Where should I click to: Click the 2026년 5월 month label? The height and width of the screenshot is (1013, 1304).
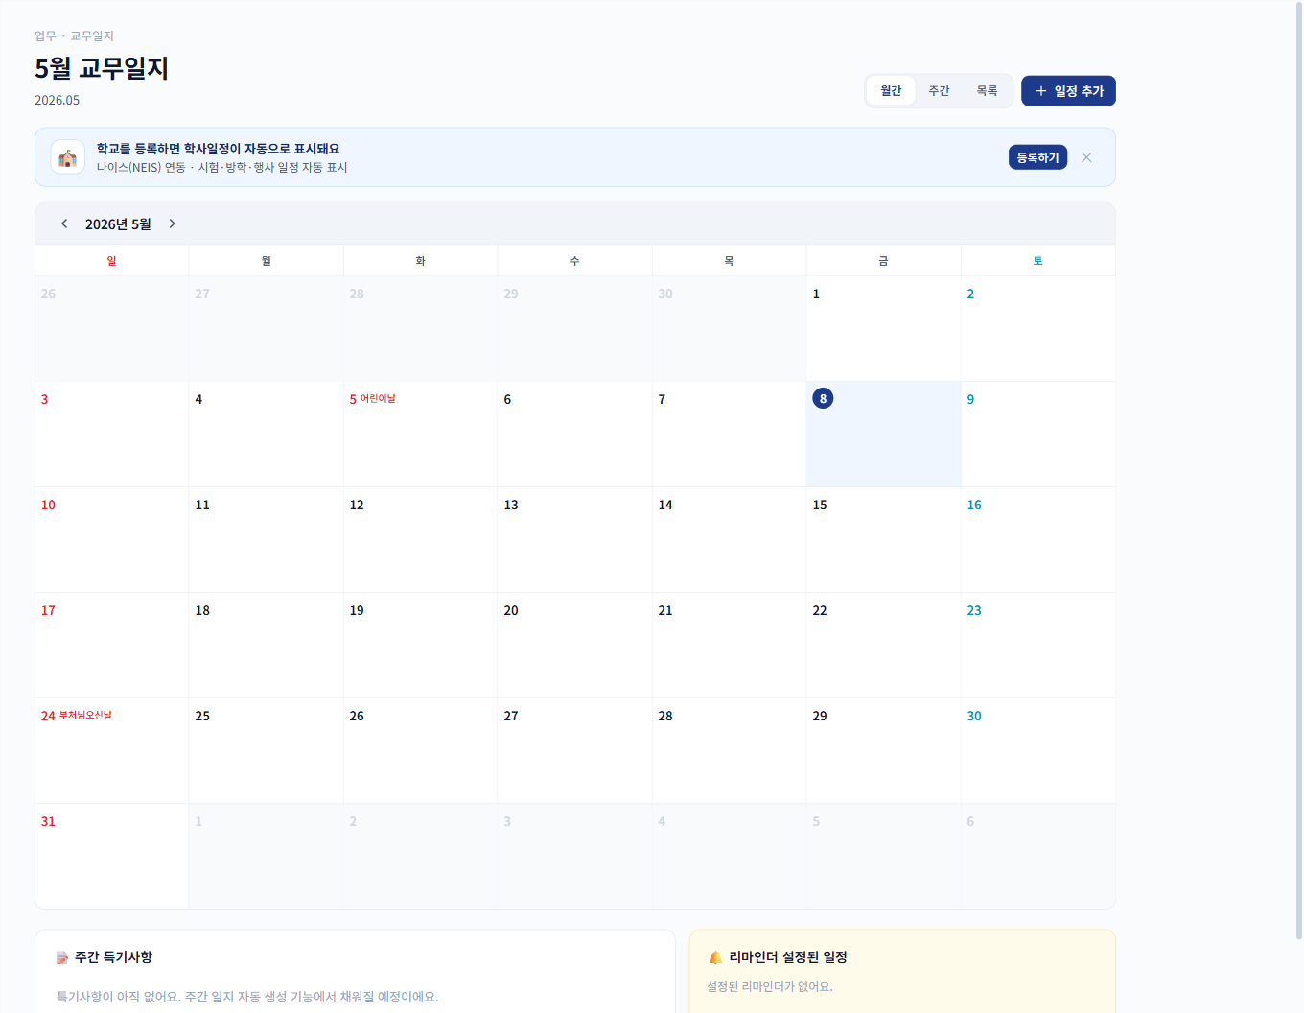(x=118, y=224)
